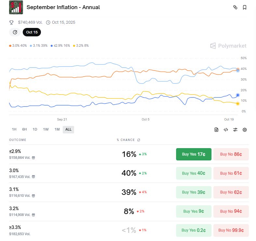
Task: Expand the ≥3.3% outcome row
Action: tap(65, 230)
